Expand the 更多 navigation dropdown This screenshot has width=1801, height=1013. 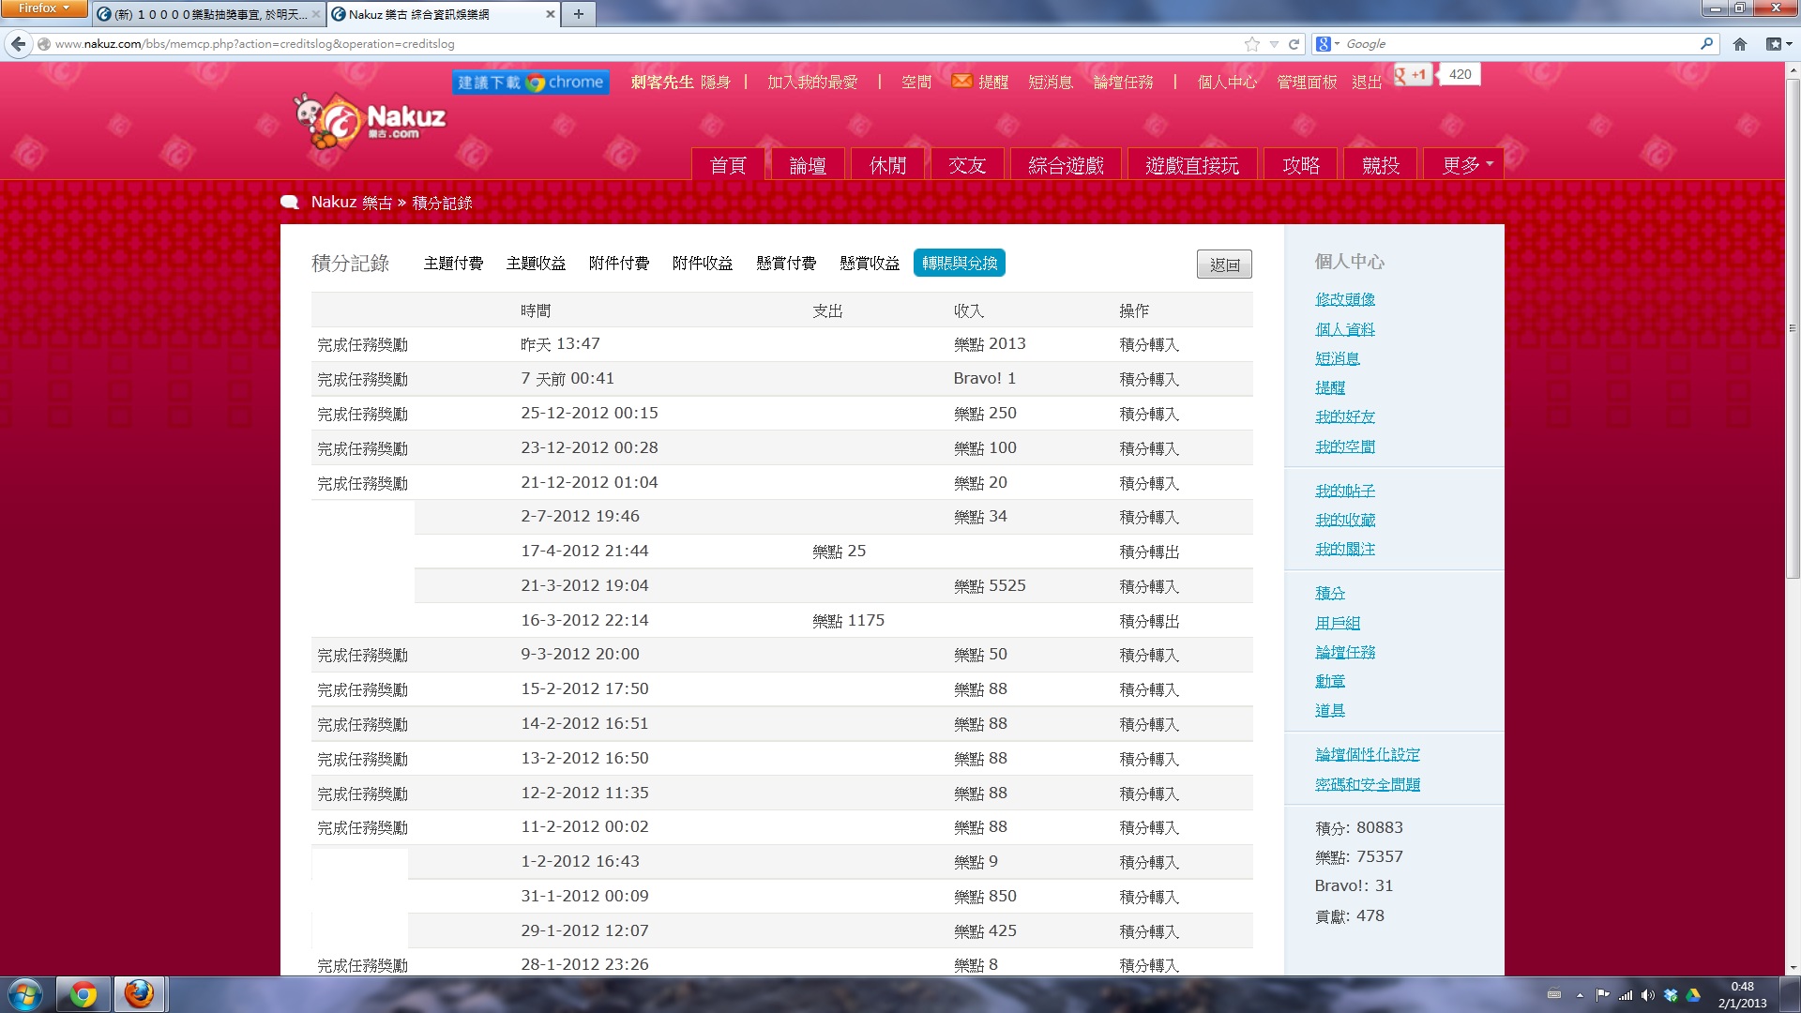pyautogui.click(x=1463, y=165)
